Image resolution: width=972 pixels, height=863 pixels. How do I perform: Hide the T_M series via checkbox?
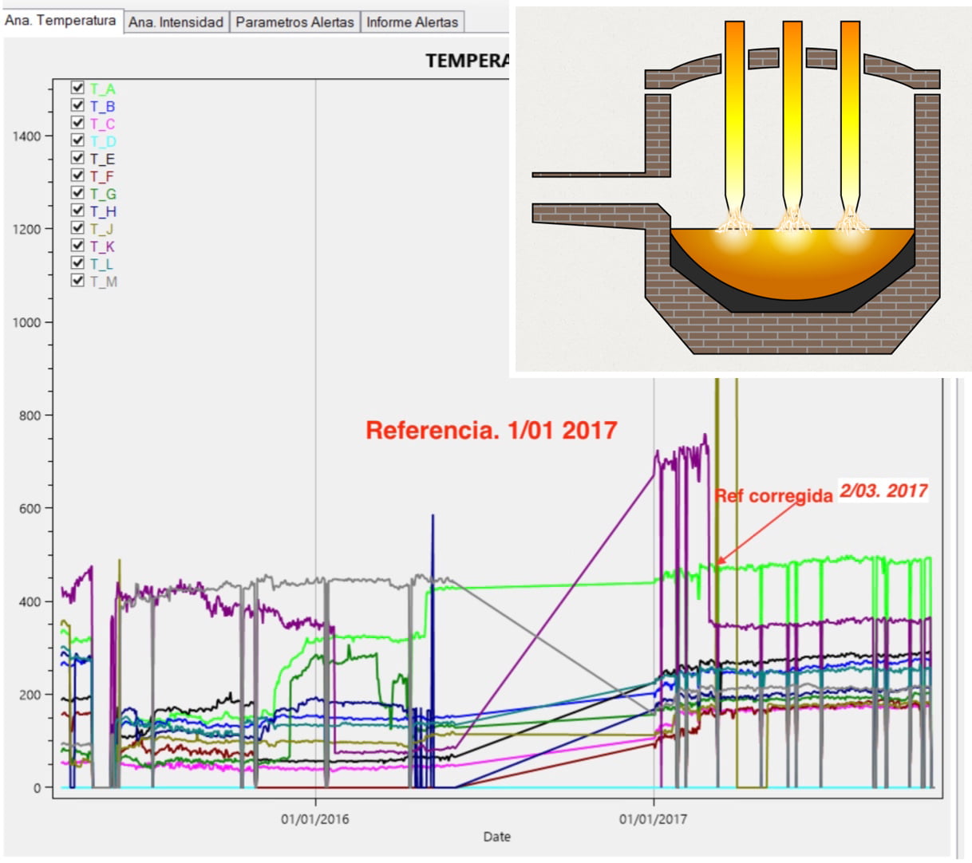77,281
